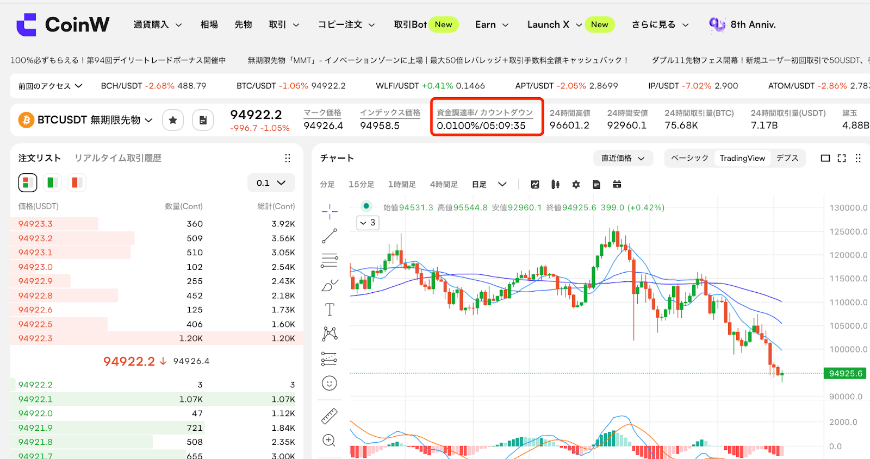Switch chart to TradingView view
The image size is (870, 459).
click(742, 158)
